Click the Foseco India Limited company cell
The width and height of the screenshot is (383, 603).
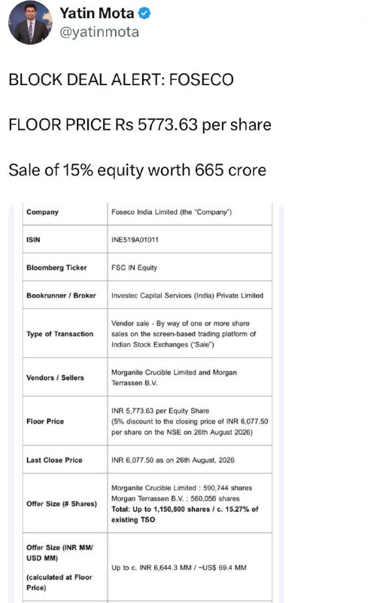pos(190,212)
